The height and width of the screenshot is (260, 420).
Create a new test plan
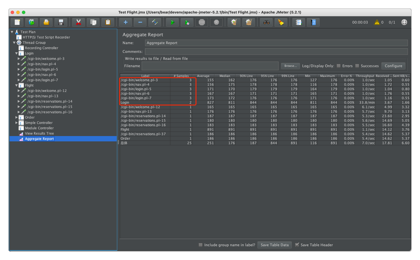click(x=17, y=22)
